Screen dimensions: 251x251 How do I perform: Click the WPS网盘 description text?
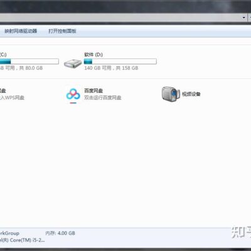[12, 98]
